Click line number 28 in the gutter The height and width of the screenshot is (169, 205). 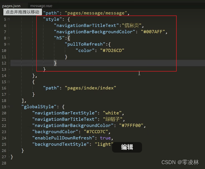(4, 163)
